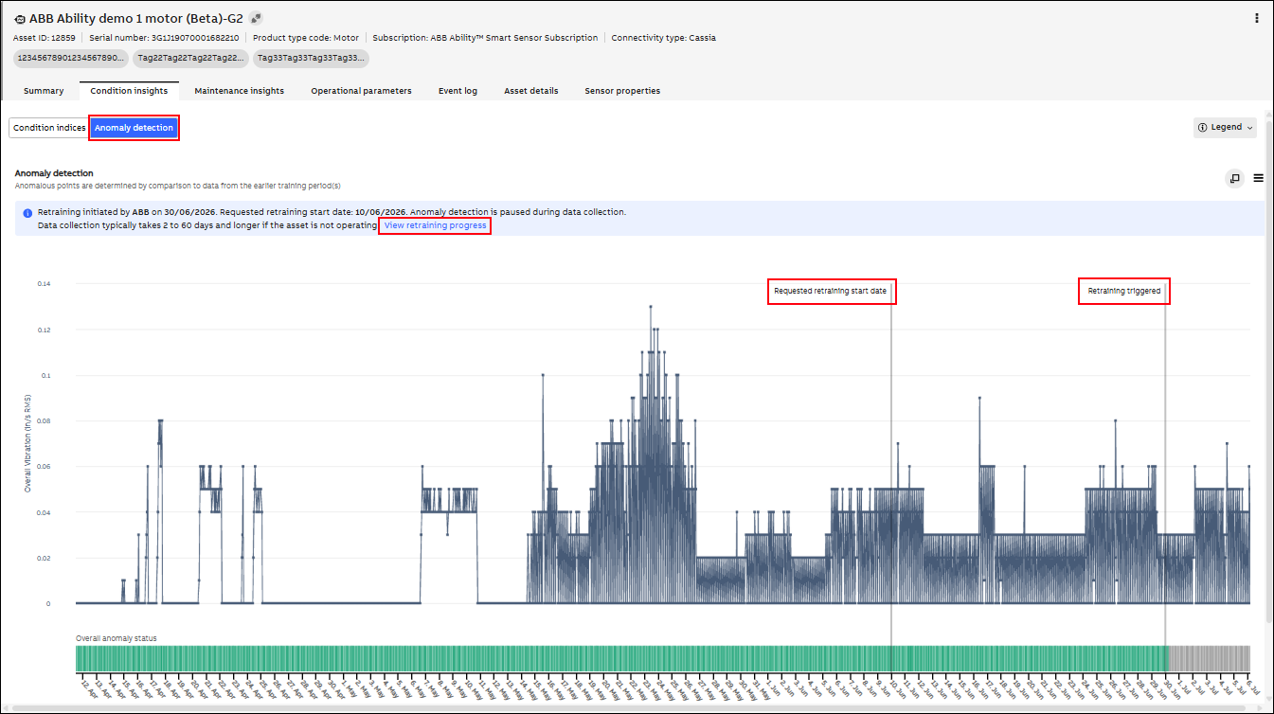Go to the Sensor properties tab

tap(622, 91)
